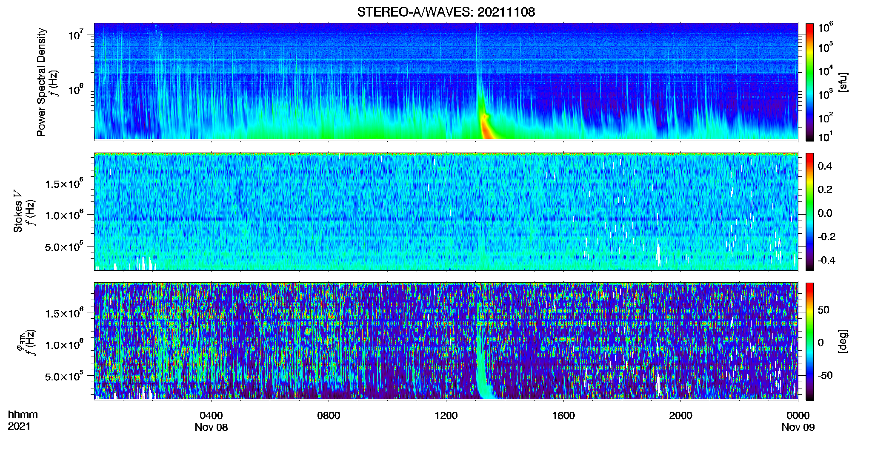Click the 0800 time axis label
892x459 pixels.
329,415
